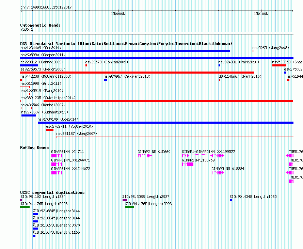Click the esv29812 (Conrad2009) blue bar
The image size is (303, 249).
pos(29,65)
